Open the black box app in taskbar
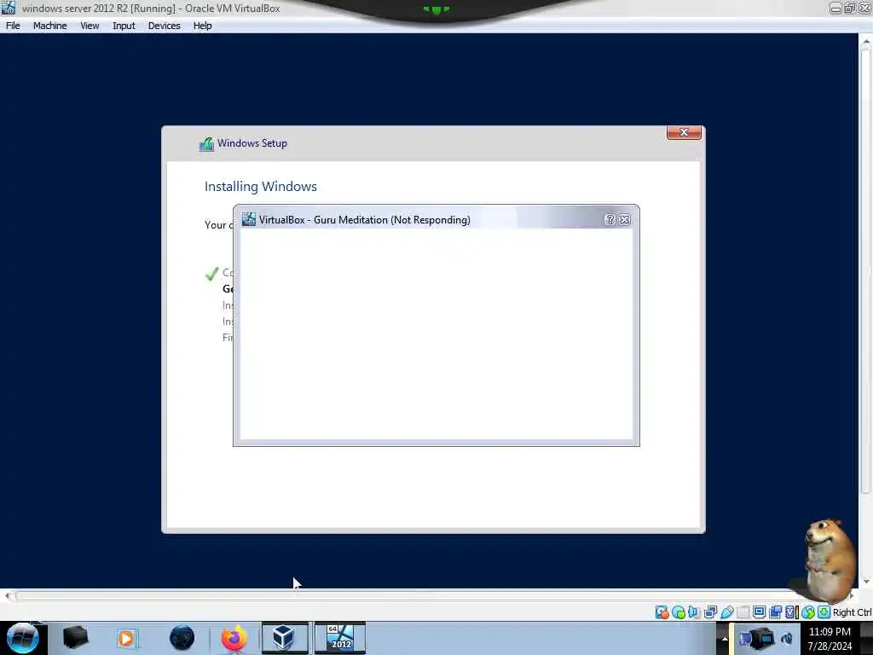 point(75,638)
